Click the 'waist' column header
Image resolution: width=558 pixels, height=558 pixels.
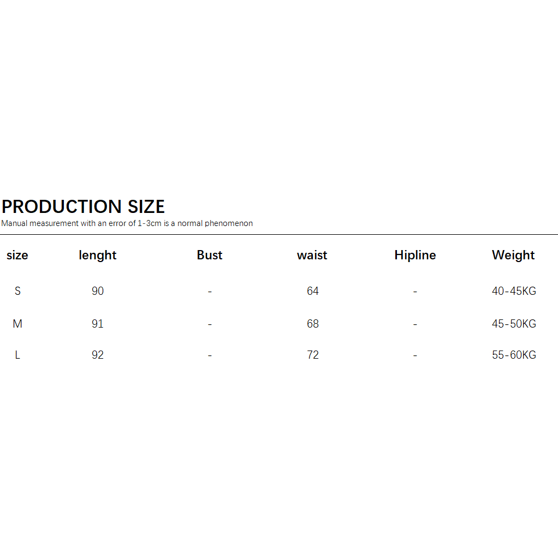point(312,255)
